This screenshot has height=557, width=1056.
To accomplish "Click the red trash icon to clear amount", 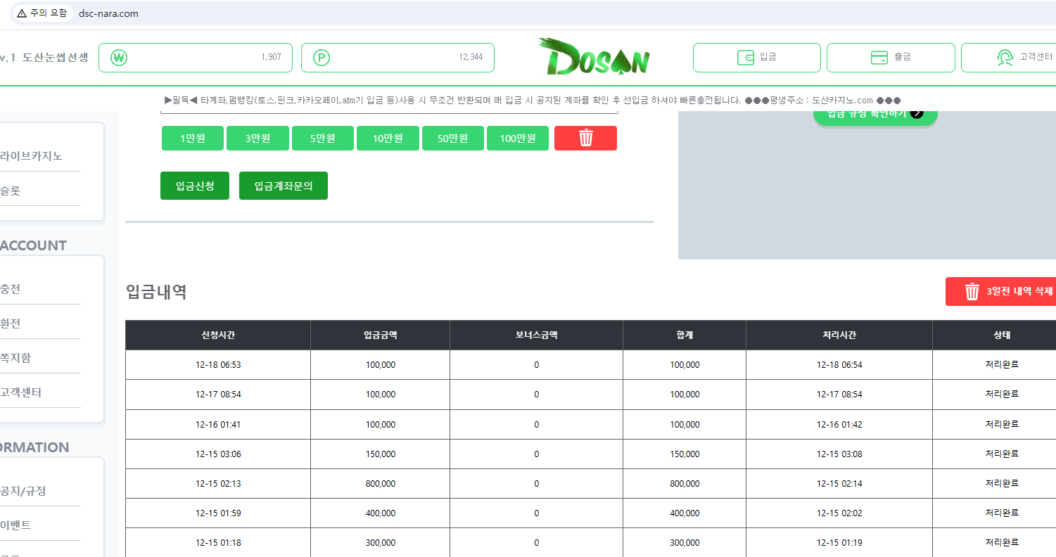I will (585, 139).
